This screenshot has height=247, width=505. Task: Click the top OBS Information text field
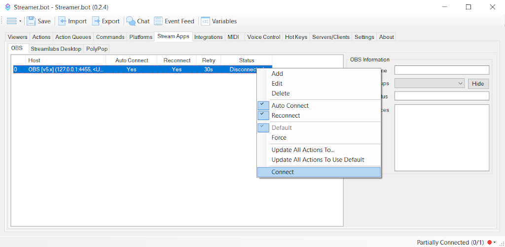coord(441,70)
